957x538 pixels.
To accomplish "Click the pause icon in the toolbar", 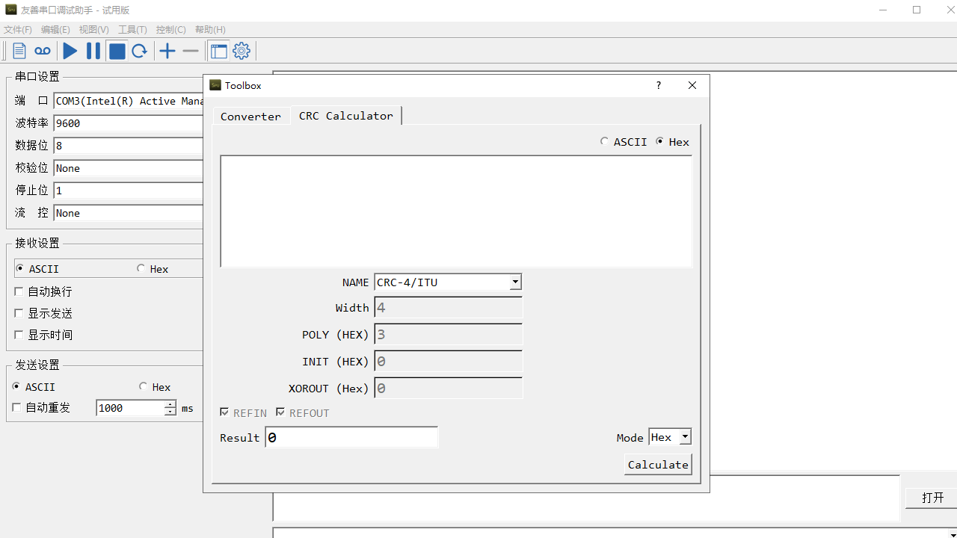I will pos(93,50).
